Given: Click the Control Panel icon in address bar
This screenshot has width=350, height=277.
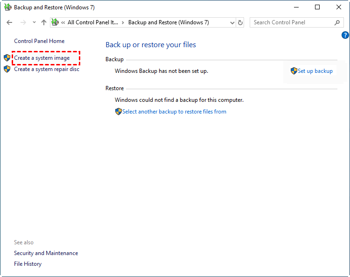Looking at the screenshot, I should (x=56, y=22).
